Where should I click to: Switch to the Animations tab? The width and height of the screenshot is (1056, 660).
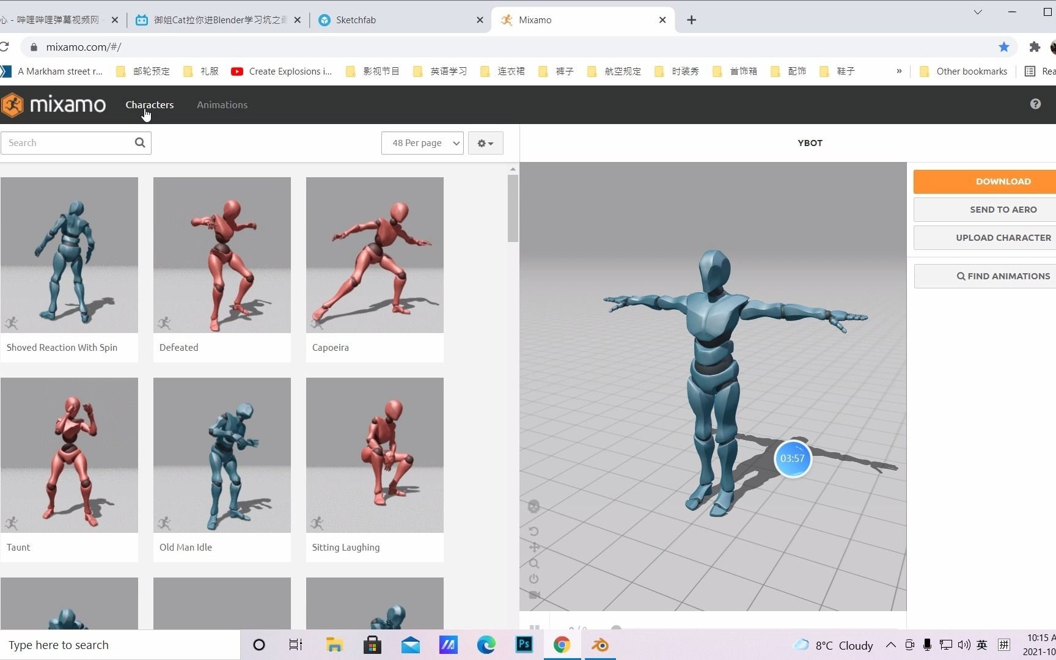tap(222, 105)
